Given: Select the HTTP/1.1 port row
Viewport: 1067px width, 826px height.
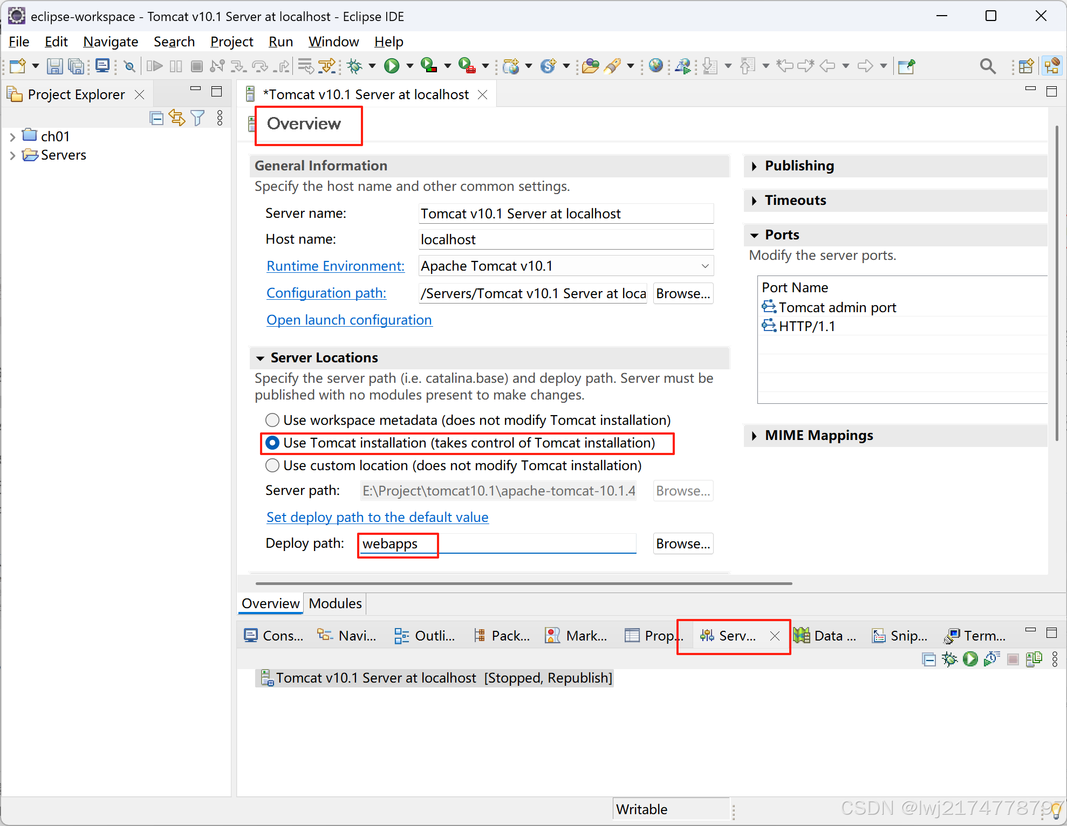Looking at the screenshot, I should [x=902, y=326].
